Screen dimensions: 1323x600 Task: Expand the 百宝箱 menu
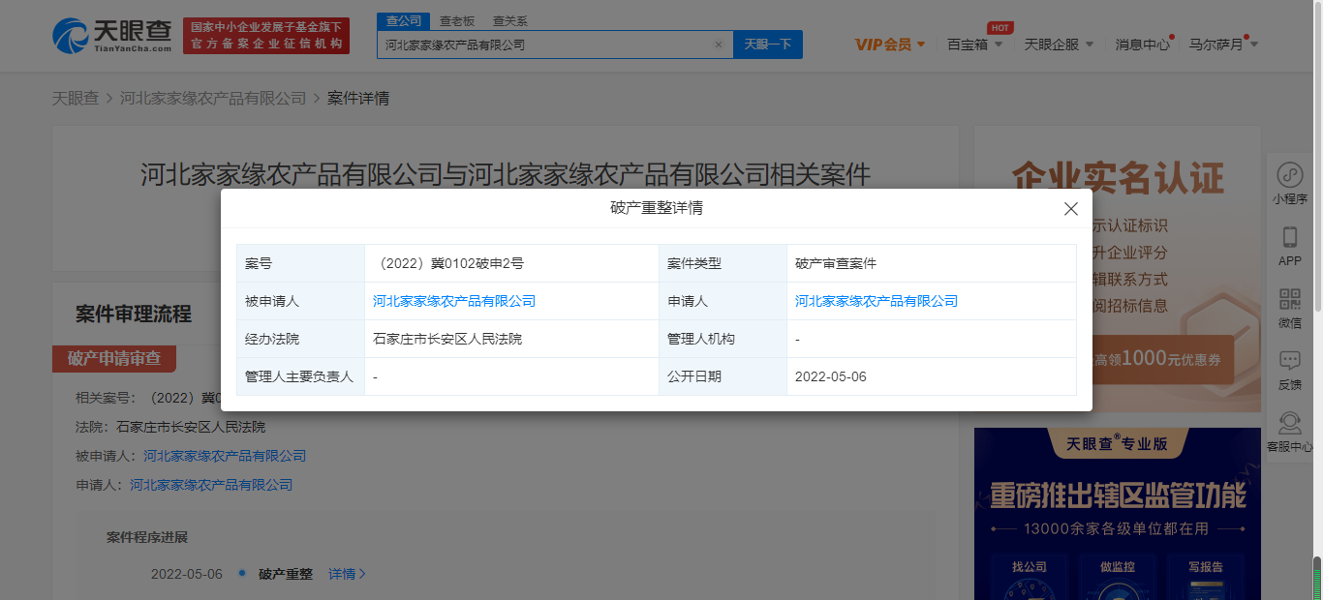[x=974, y=45]
